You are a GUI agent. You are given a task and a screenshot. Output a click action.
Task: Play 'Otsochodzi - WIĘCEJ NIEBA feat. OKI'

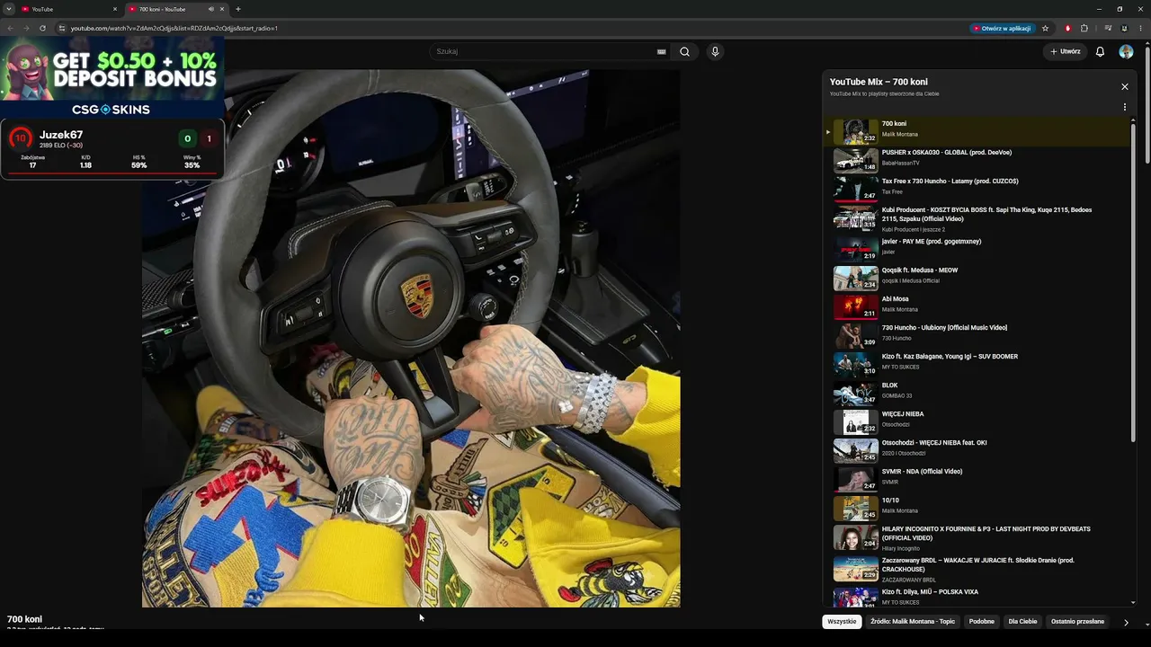coord(976,450)
